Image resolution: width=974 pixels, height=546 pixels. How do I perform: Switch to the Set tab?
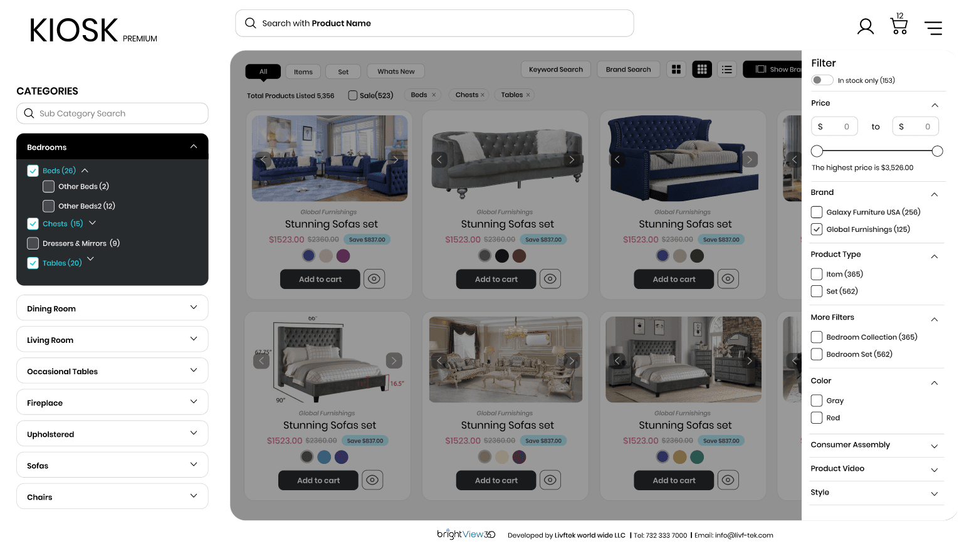click(343, 71)
